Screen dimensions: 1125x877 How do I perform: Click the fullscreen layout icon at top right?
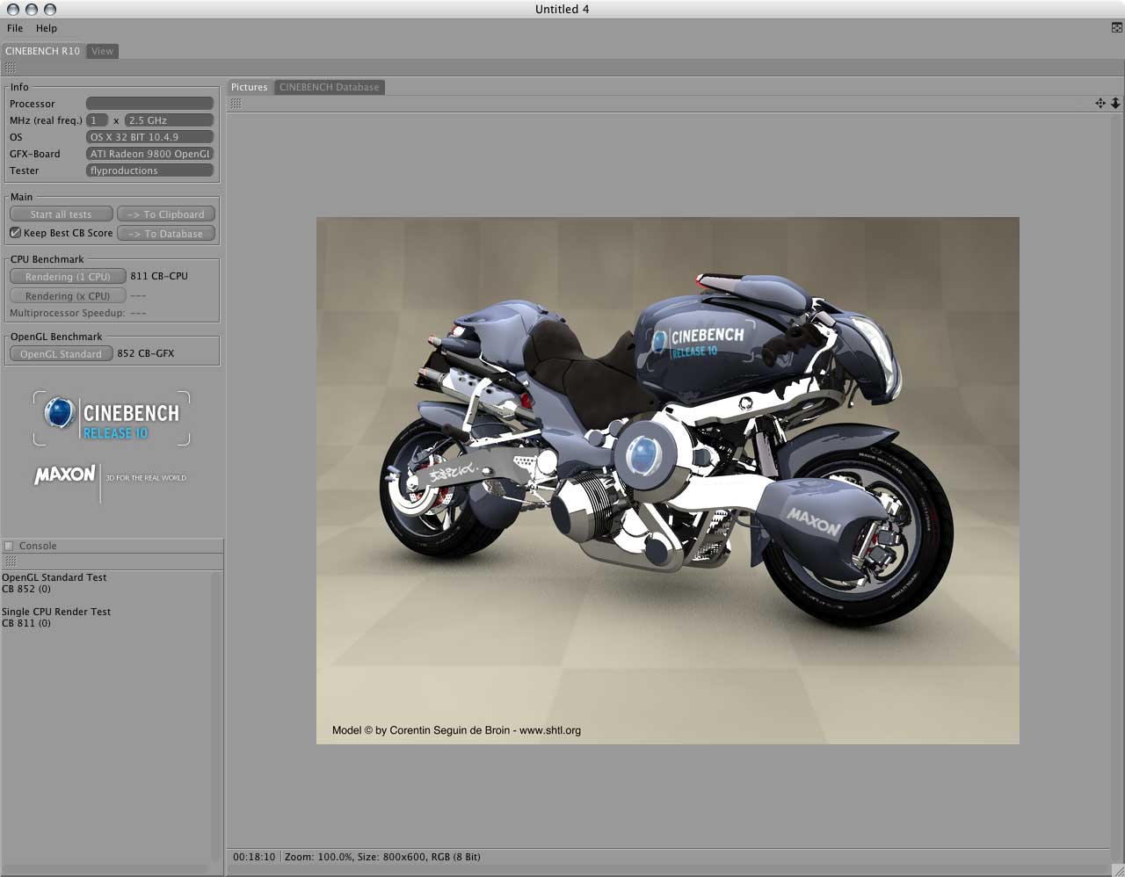pyautogui.click(x=1117, y=28)
